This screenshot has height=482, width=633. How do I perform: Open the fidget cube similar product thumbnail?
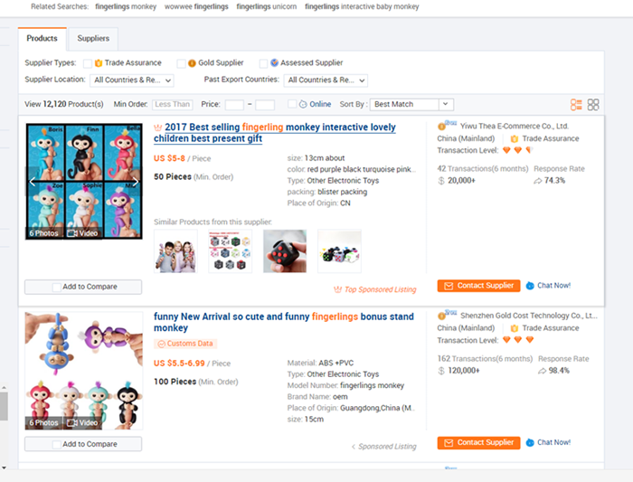[285, 250]
